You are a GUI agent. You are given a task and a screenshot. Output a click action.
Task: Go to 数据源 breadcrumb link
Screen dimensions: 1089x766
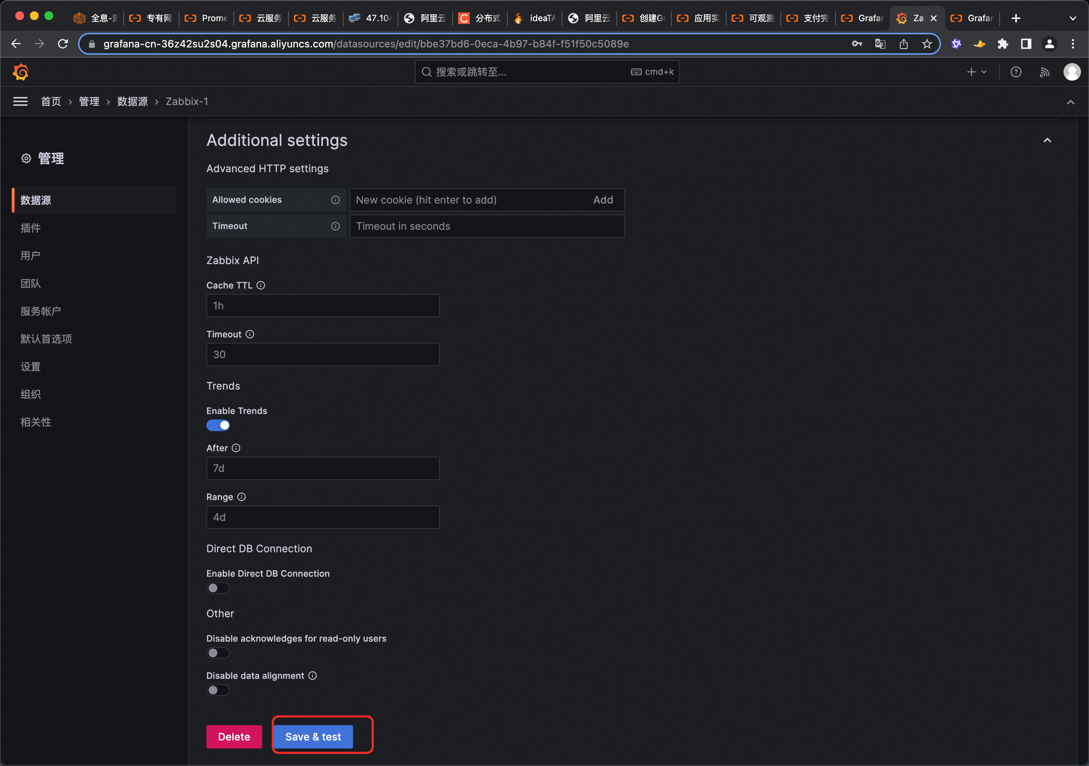(132, 101)
